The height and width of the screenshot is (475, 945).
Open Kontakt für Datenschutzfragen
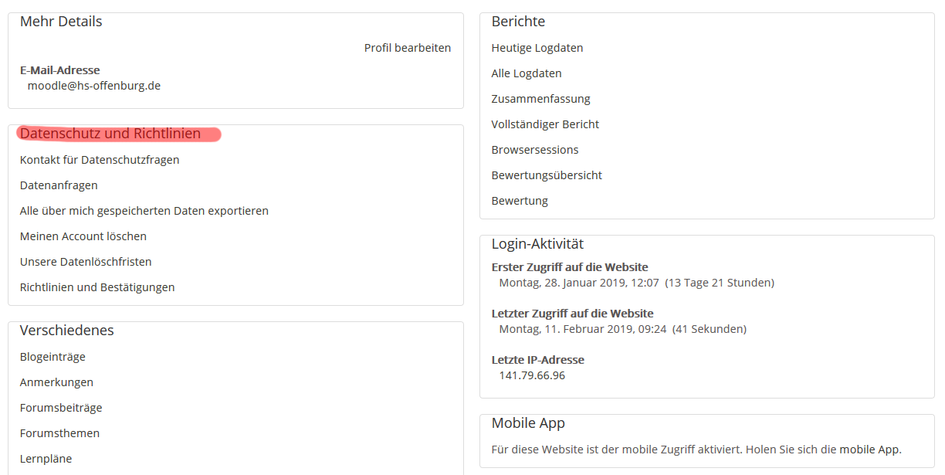(100, 160)
